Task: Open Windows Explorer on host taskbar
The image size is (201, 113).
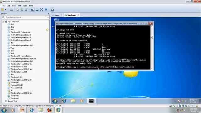Action: (41, 110)
